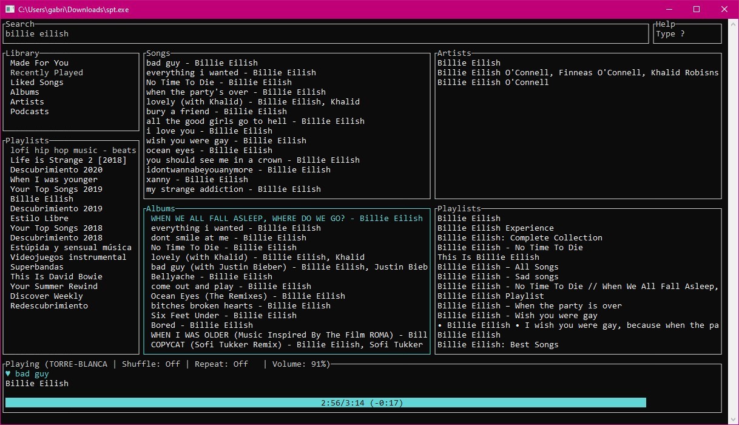Open come out and play album
Viewport: 739px width, 425px height.
click(231, 287)
